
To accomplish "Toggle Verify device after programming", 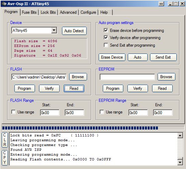I will pos(106,38).
